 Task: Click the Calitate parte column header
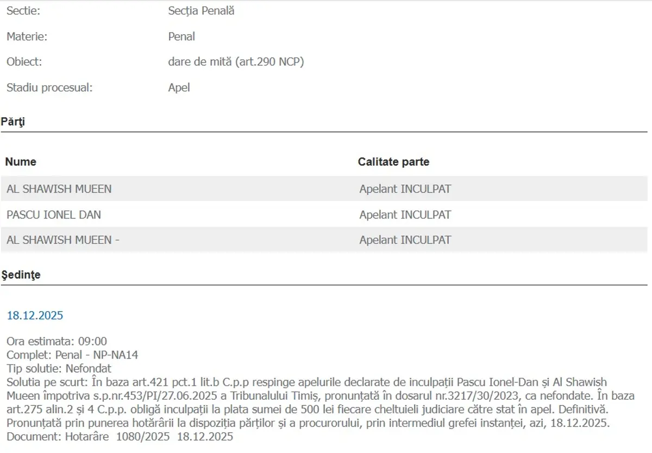[393, 162]
